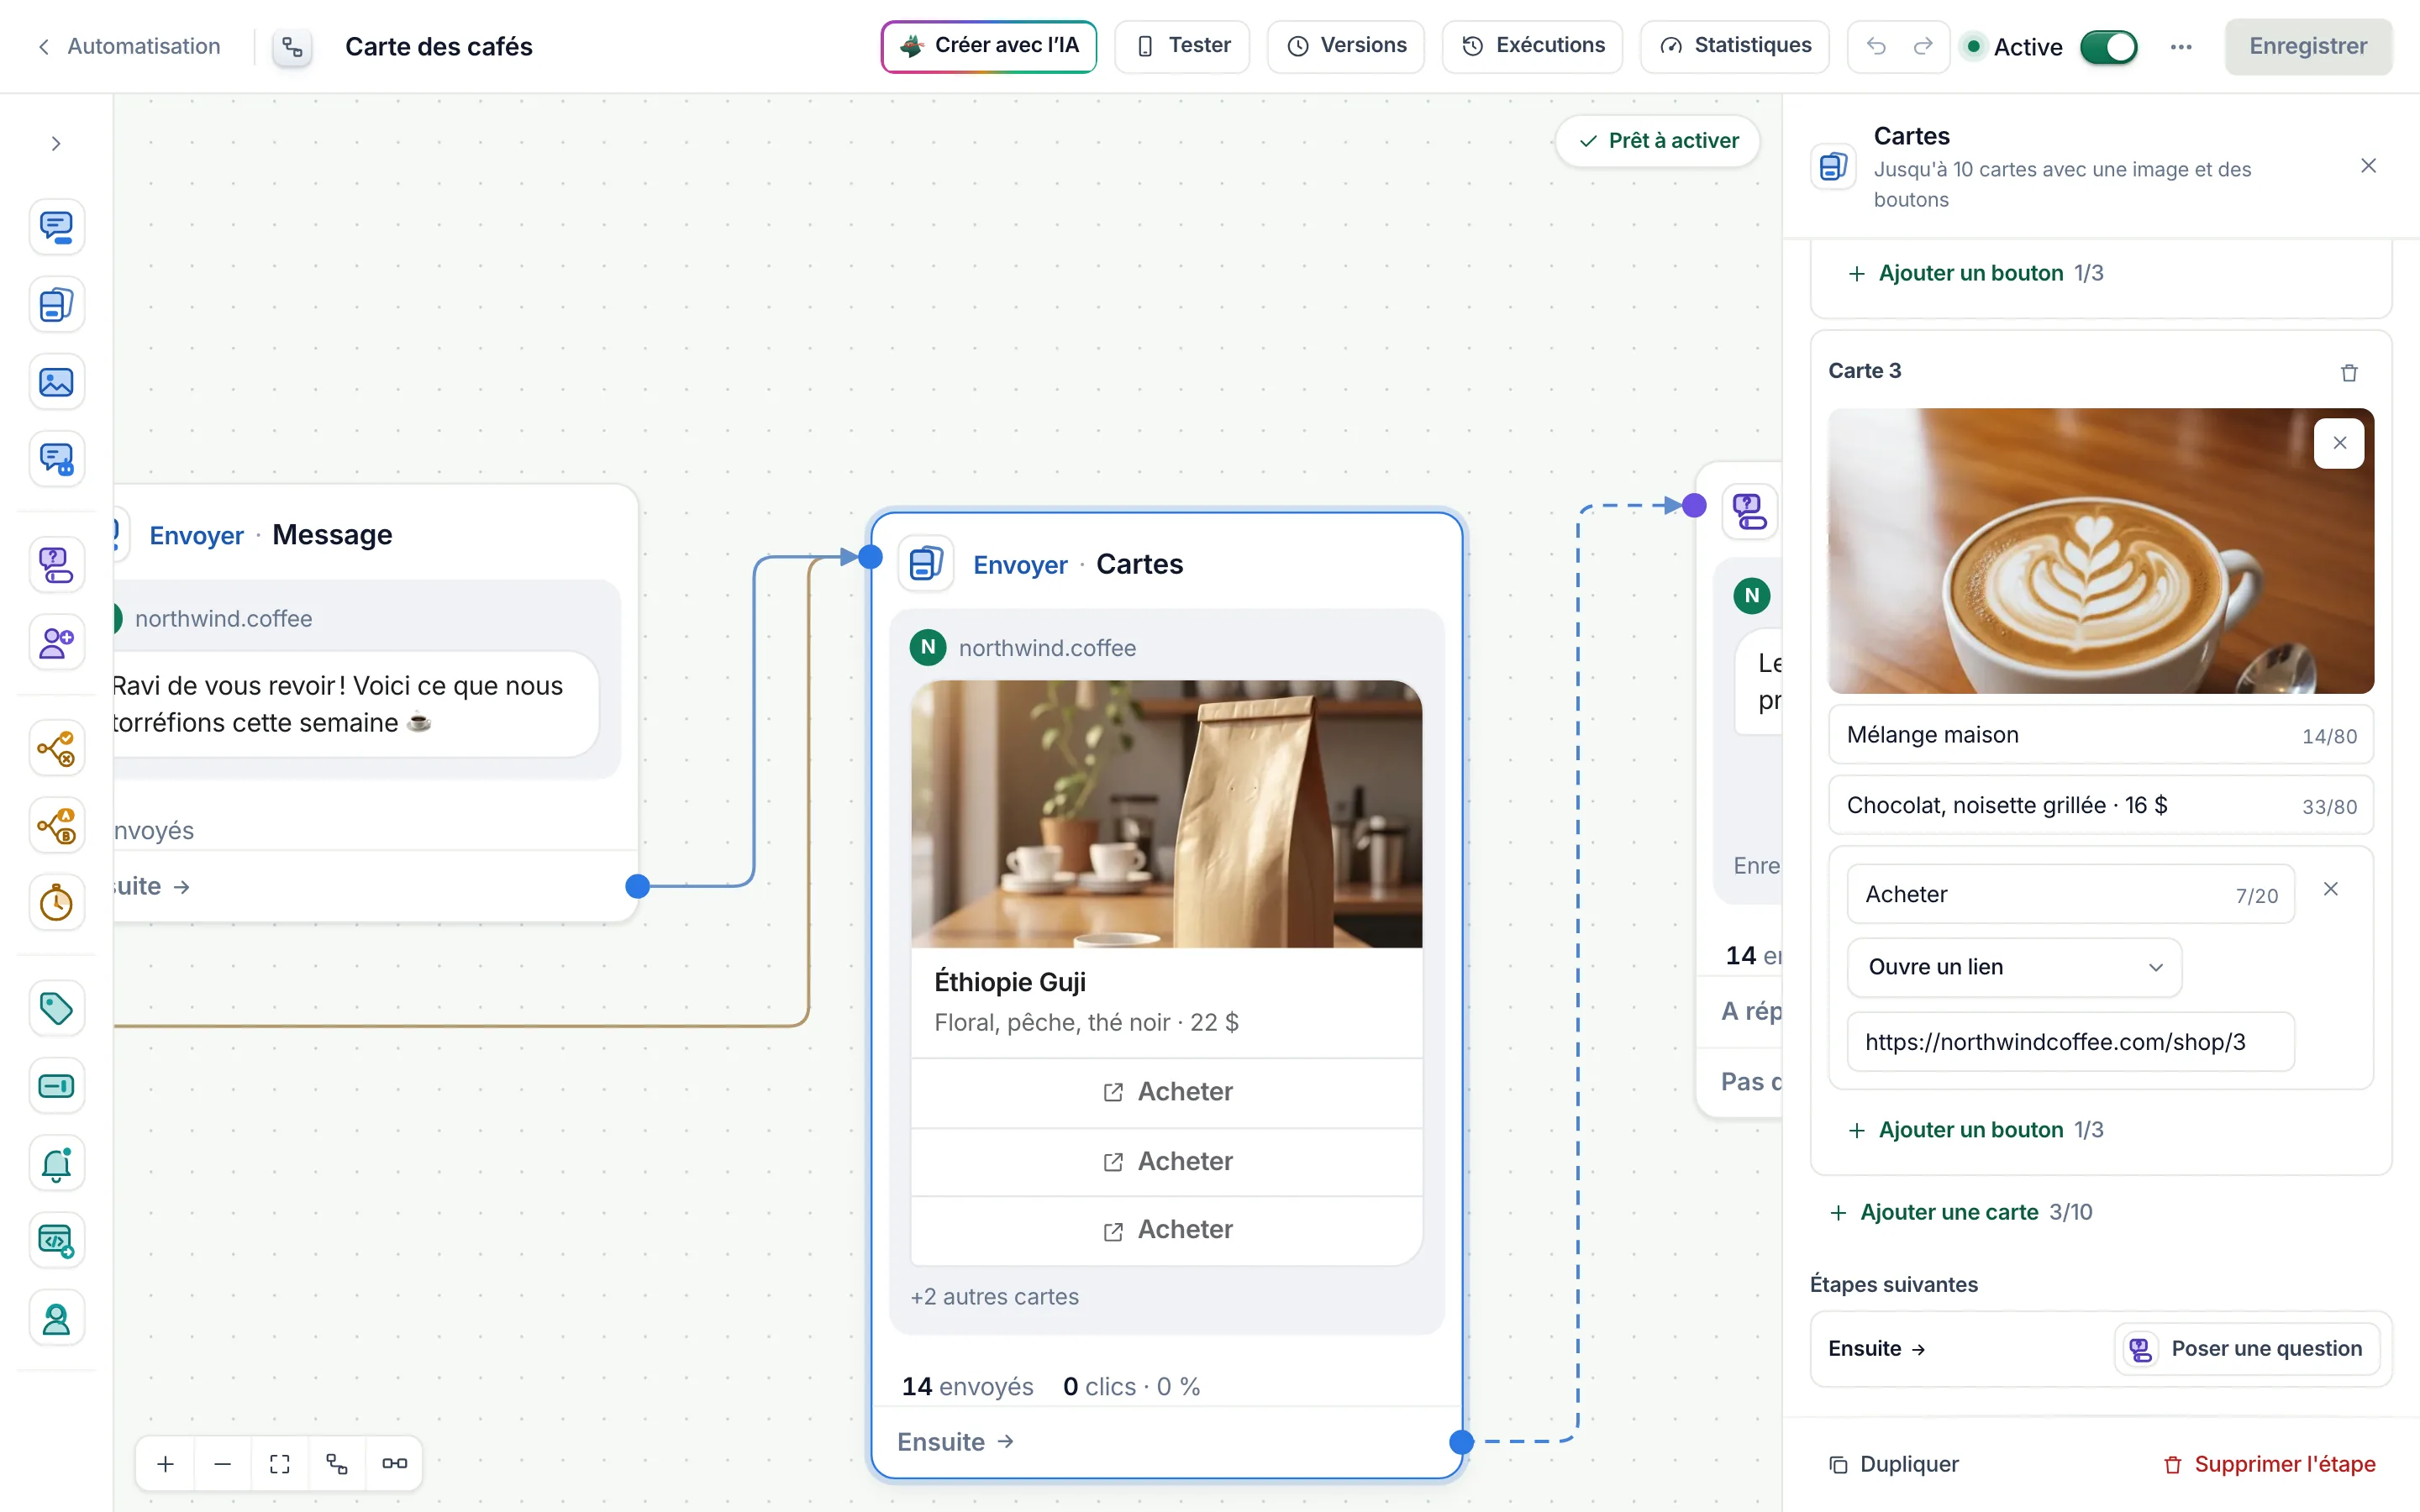Open the more options ellipsis menu
2420x1512 pixels.
2181,47
